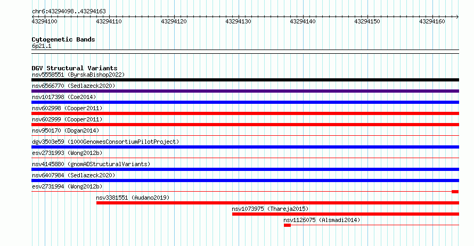Open variant nsv5558551 (ByrskaBishop2022) label
Image resolution: width=474 pixels, height=246 pixels.
pyautogui.click(x=78, y=75)
